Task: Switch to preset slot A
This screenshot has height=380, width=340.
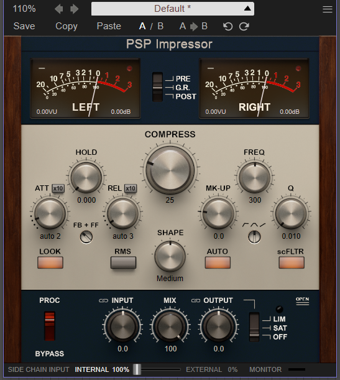Action: click(x=142, y=26)
